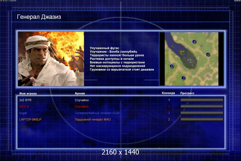Screen dimensions: 241x161
Task: Select the progress bar for AZIZ 6
Action: (x=202, y=107)
